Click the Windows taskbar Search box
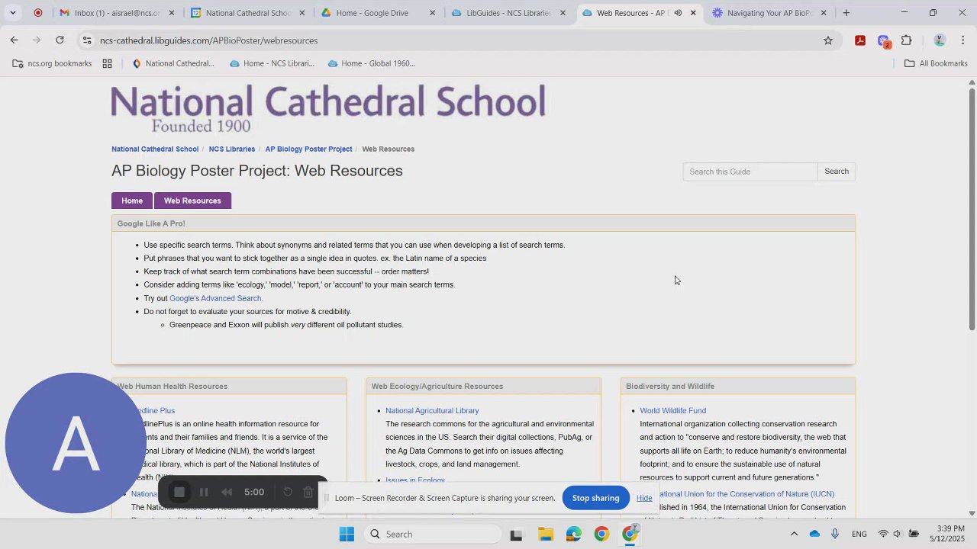The height and width of the screenshot is (549, 977). pyautogui.click(x=431, y=534)
